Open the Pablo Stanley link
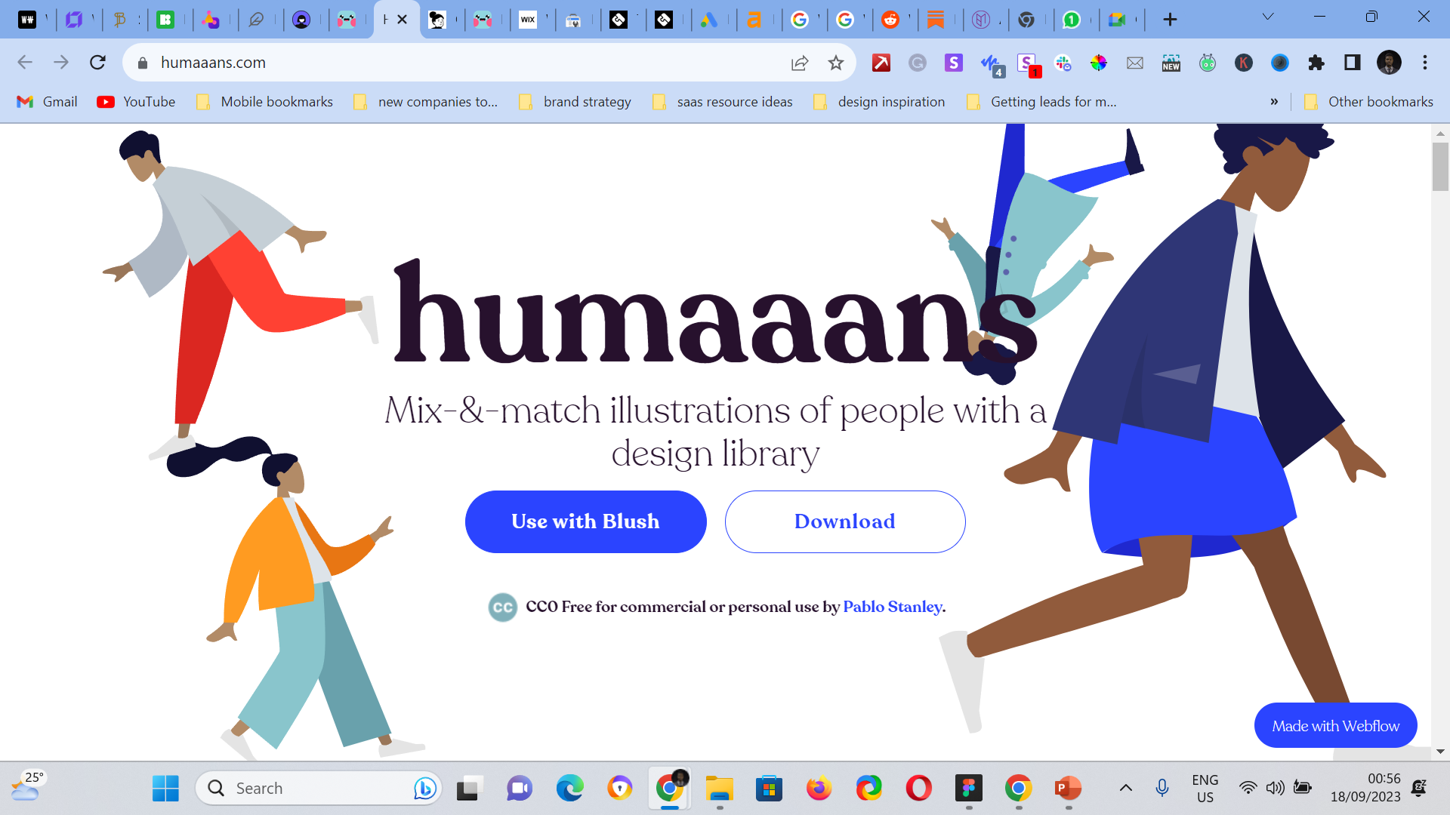 (892, 607)
